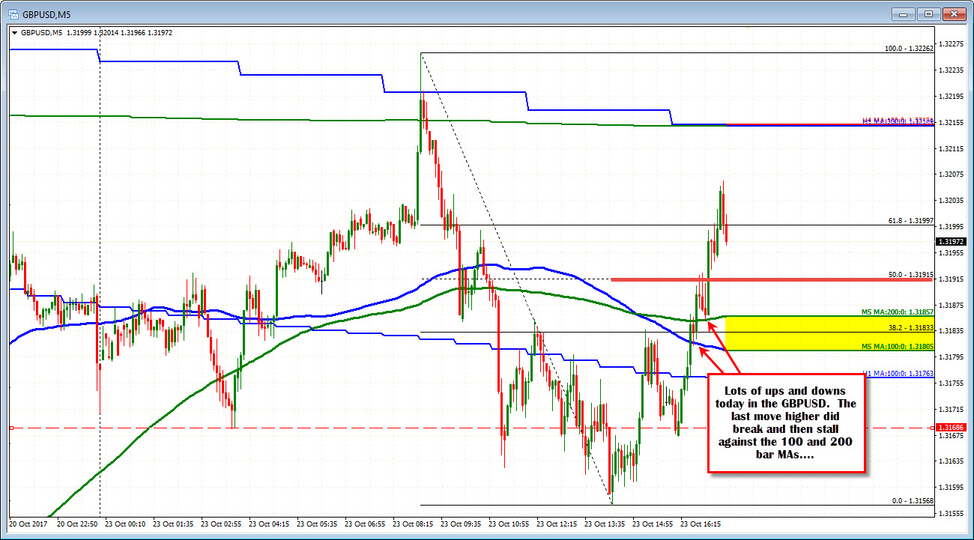Click the 23 Oct 12:15 time label
The image size is (974, 540).
pyautogui.click(x=557, y=524)
